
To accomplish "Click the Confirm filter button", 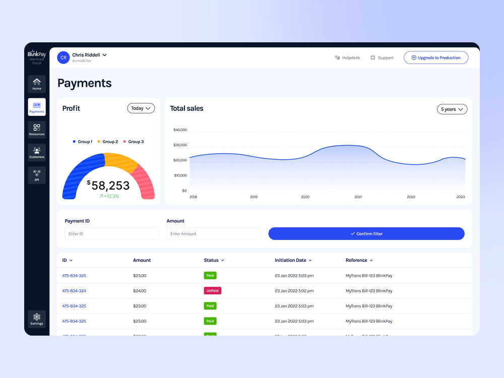I will pyautogui.click(x=366, y=234).
